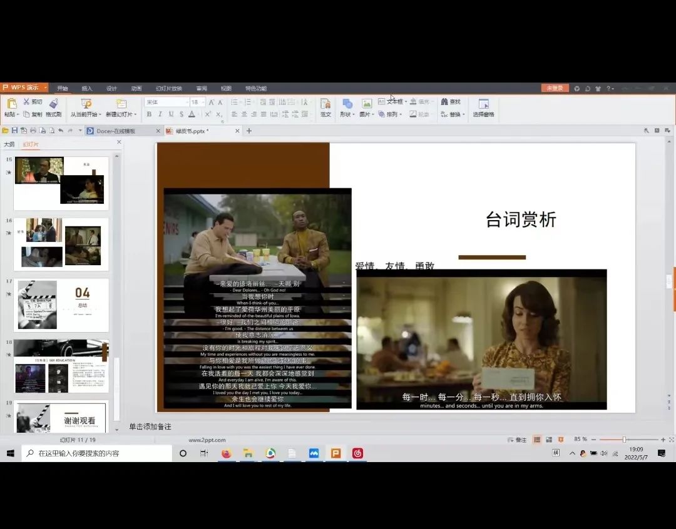Open the Shapes (形状) dropdown
The width and height of the screenshot is (676, 529).
(347, 108)
